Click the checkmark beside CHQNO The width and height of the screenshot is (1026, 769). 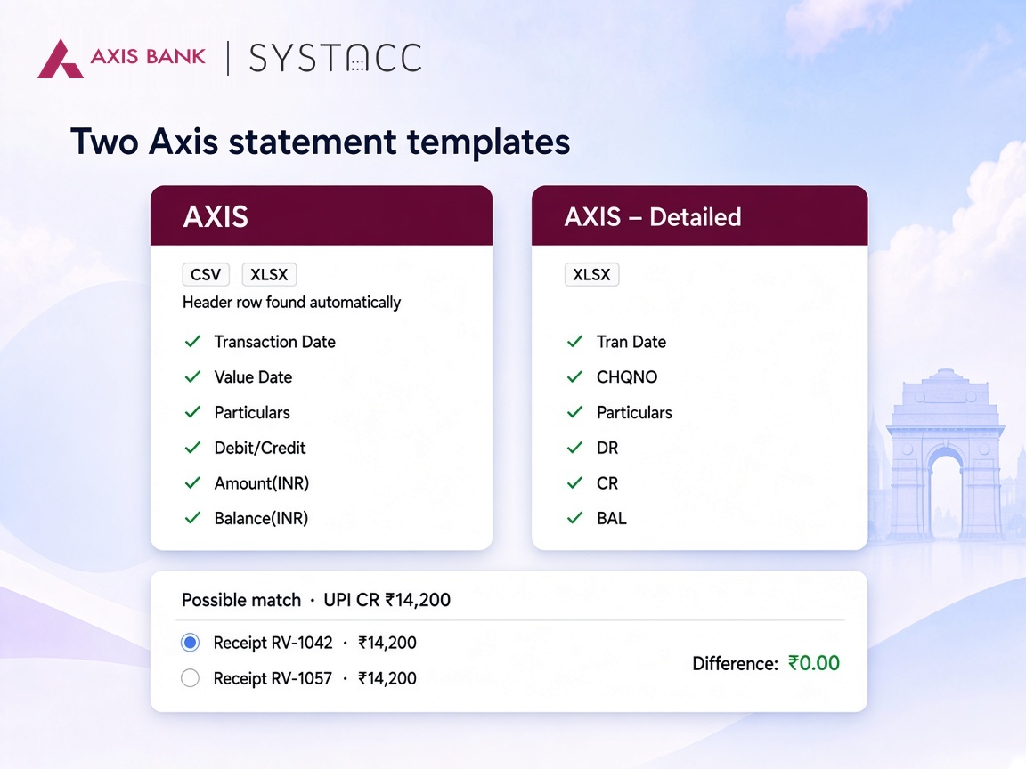pyautogui.click(x=574, y=376)
